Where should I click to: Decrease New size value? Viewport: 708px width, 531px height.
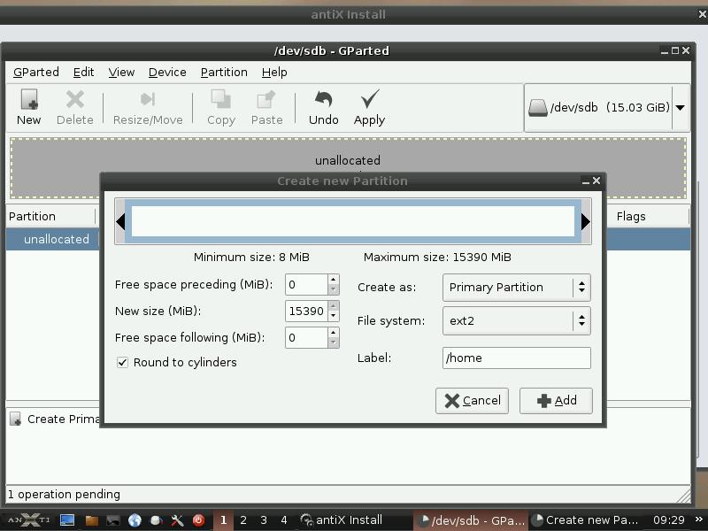[334, 316]
